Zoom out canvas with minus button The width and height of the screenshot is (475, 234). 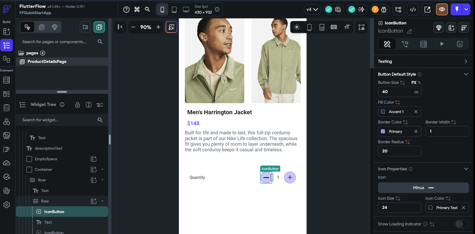click(133, 27)
